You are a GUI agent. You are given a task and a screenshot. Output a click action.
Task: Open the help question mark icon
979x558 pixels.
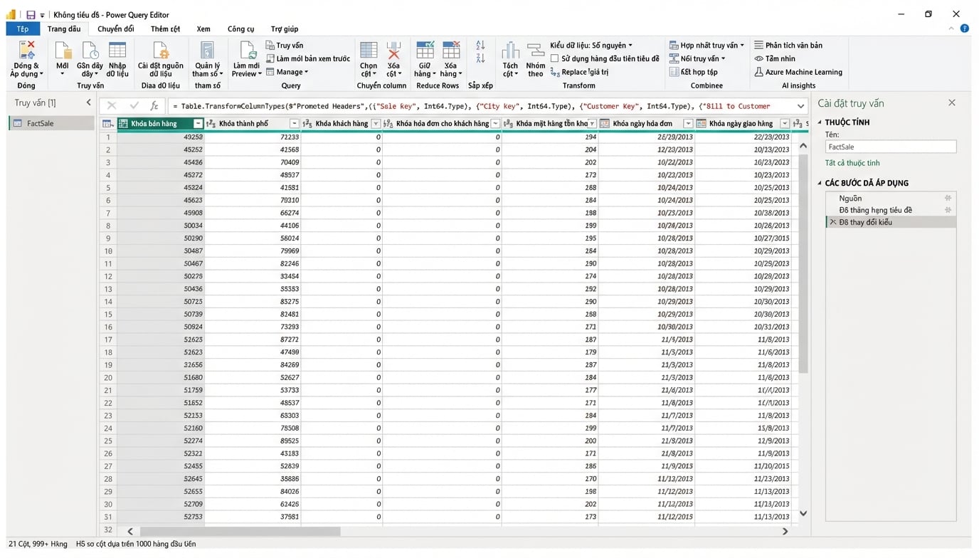pyautogui.click(x=965, y=28)
